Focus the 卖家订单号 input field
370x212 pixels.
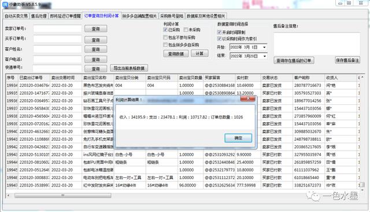(57, 28)
